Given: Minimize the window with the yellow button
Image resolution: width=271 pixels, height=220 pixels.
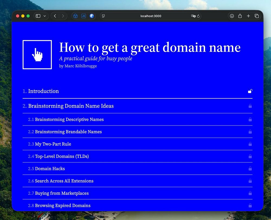Looking at the screenshot, I should [x=23, y=16].
